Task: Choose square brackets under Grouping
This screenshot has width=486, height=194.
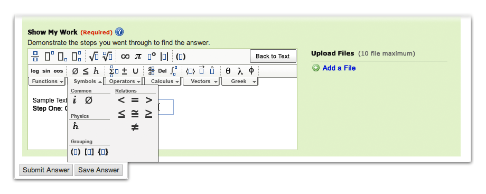Action: click(x=89, y=152)
